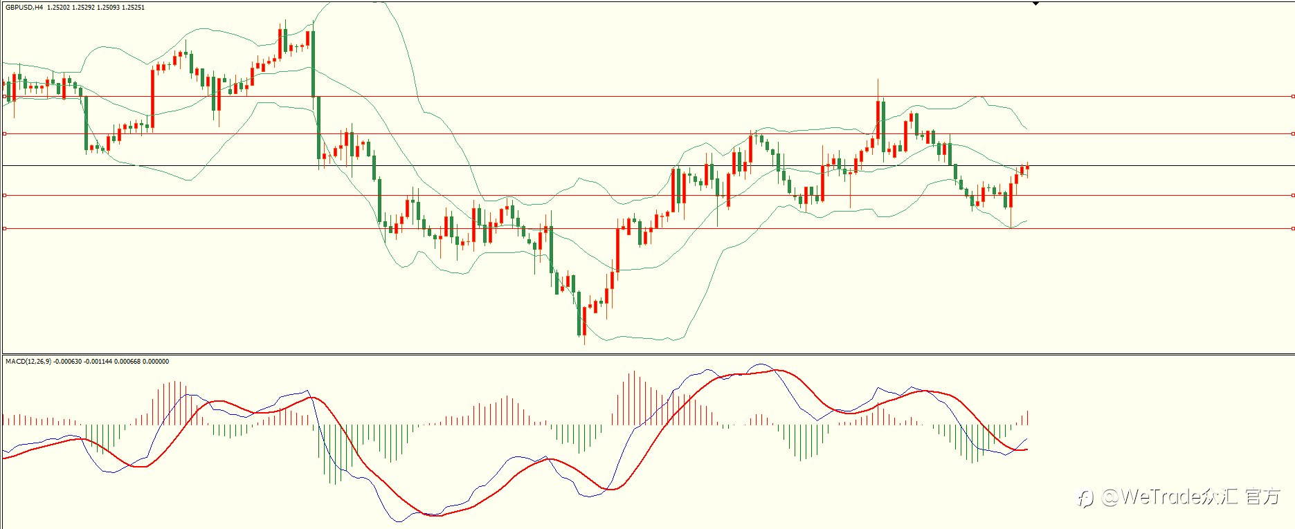Image resolution: width=1295 pixels, height=529 pixels.
Task: Click the low price value 1.25093
Action: click(x=109, y=8)
